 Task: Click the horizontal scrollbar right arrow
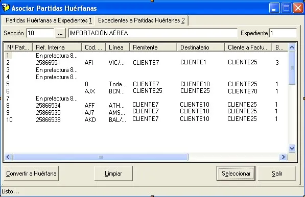pyautogui.click(x=283, y=157)
